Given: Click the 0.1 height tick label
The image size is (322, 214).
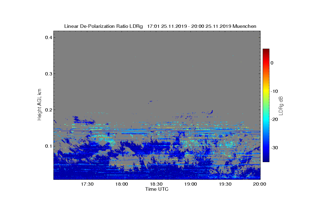Looking at the screenshot, I should click(x=48, y=146).
